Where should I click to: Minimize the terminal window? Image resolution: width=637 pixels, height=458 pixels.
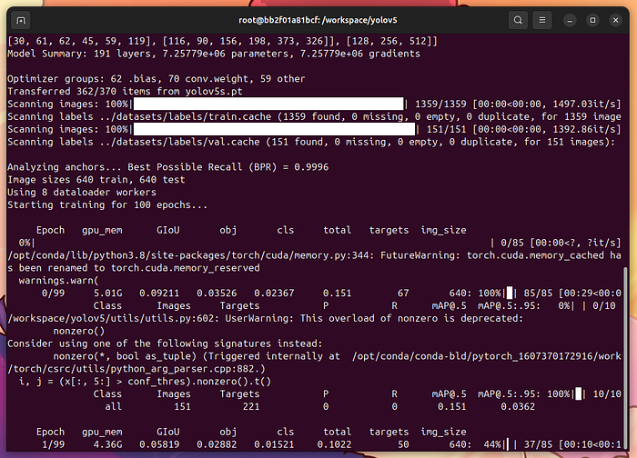(570, 20)
